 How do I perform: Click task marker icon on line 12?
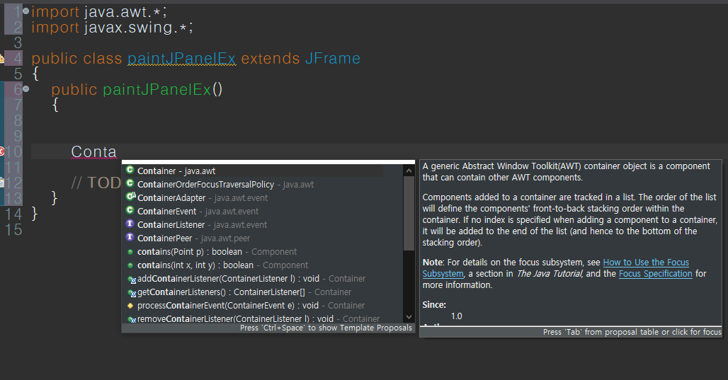click(x=1, y=183)
